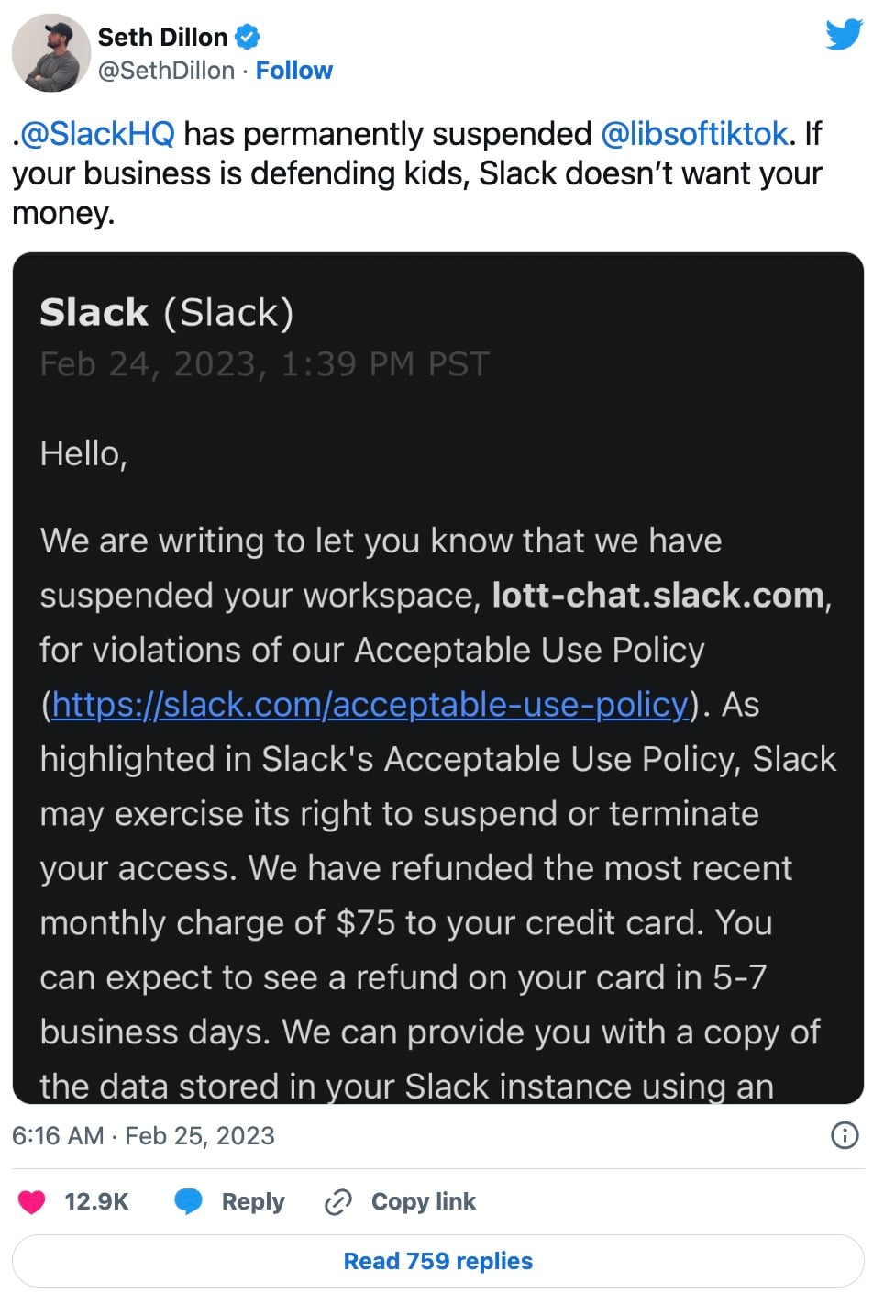Click the slack.com acceptable-use-policy link
Viewport: 884px width, 1305px height.
370,705
